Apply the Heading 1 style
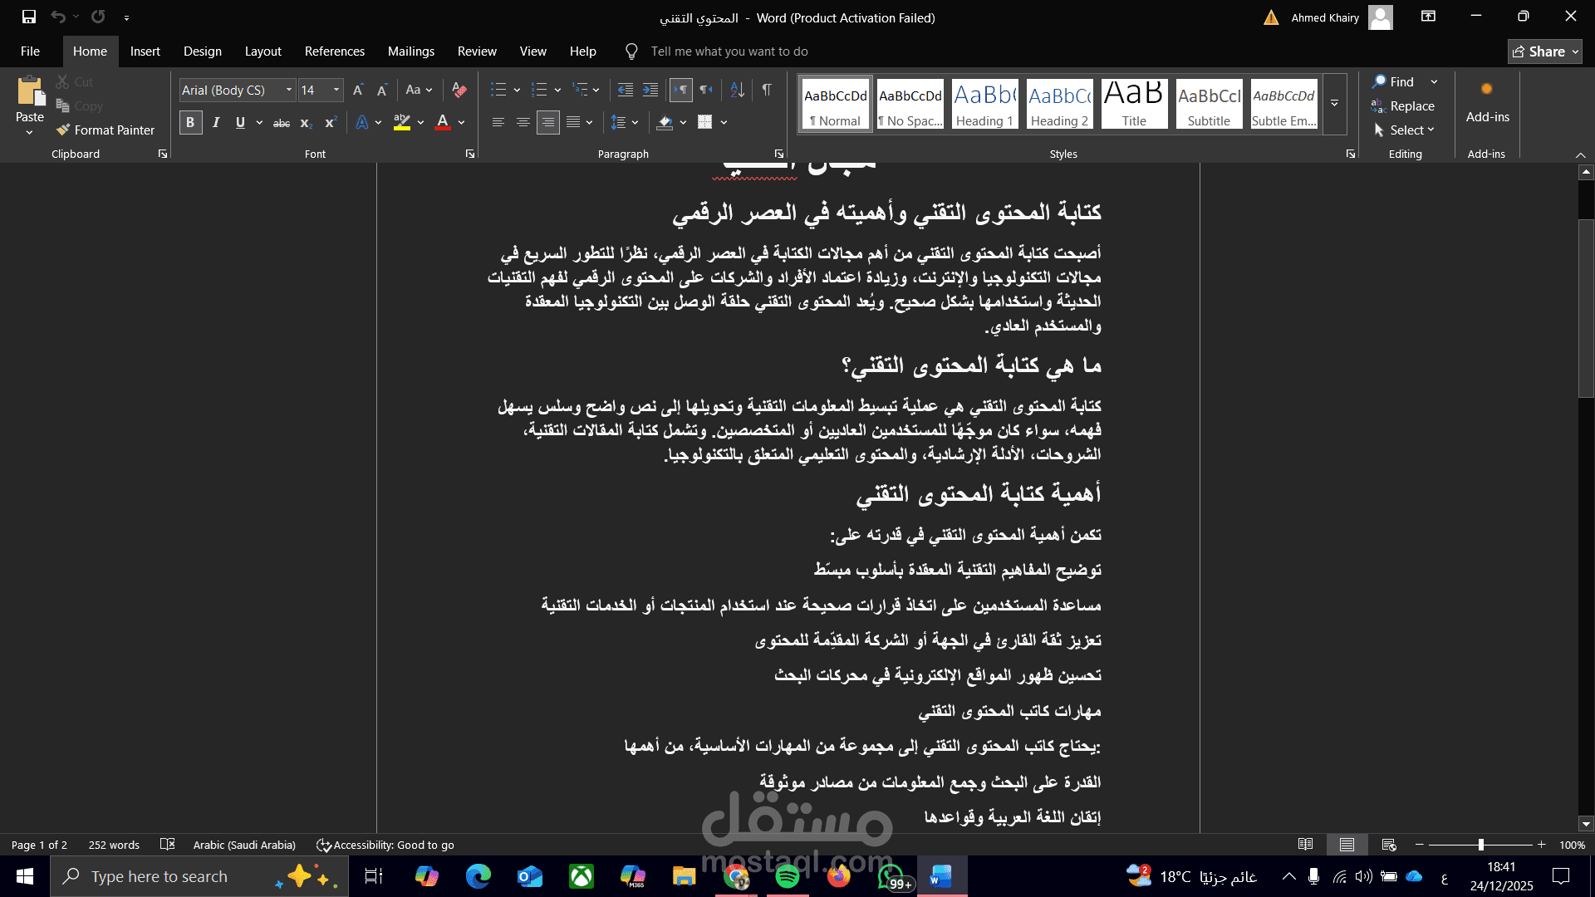 pyautogui.click(x=984, y=104)
